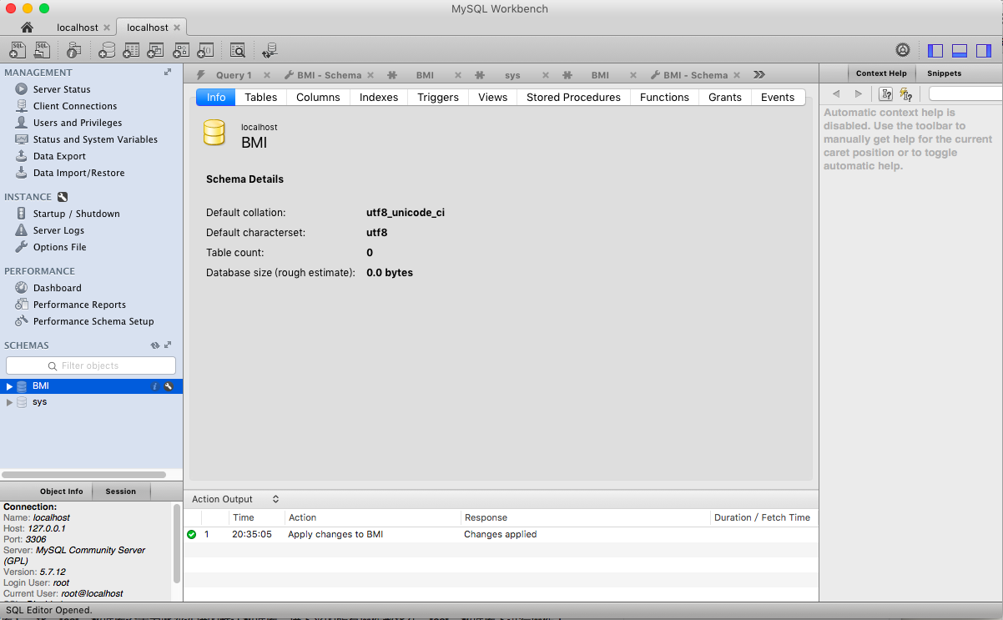This screenshot has height=620, width=1003.
Task: Search table data toolbar icon
Action: (238, 50)
